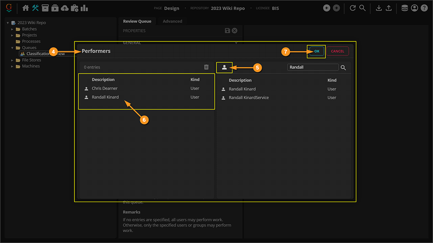Image resolution: width=433 pixels, height=243 pixels.
Task: Open the help question mark icon
Action: 424,8
